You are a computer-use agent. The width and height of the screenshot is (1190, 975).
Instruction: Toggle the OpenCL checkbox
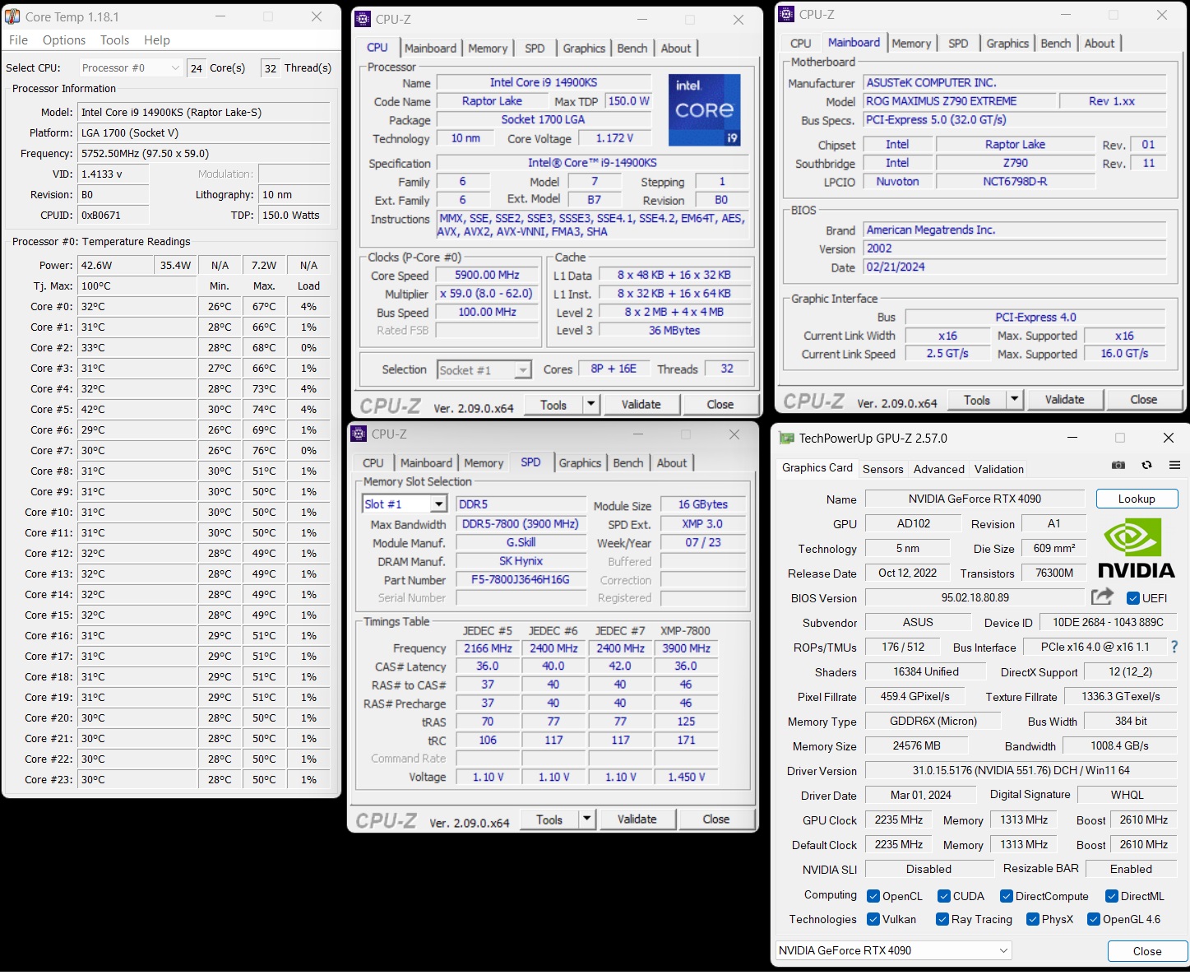tap(873, 896)
